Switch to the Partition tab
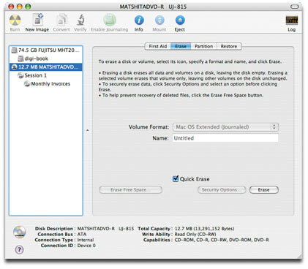Image resolution: width=308 pixels, height=269 pixels. click(x=203, y=46)
